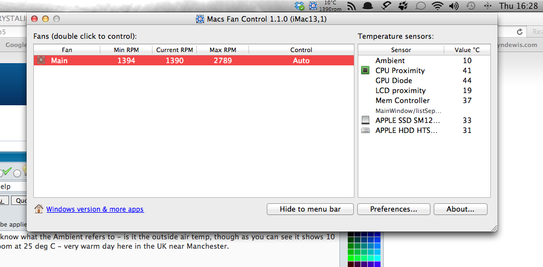
Task: Click the Macs Fan Control menu bar icon
Action: click(313, 6)
